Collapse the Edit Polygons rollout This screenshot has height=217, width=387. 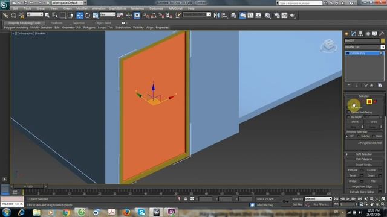tap(364, 159)
